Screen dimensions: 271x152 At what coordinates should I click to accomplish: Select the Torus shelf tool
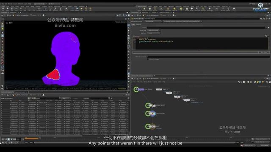coord(17,9)
